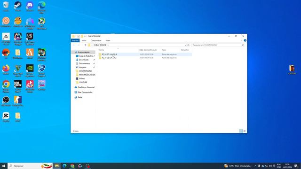This screenshot has width=301, height=169.
Task: Click the Windows Start button
Action: [x=4, y=166]
